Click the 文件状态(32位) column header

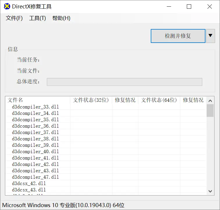pos(91,100)
